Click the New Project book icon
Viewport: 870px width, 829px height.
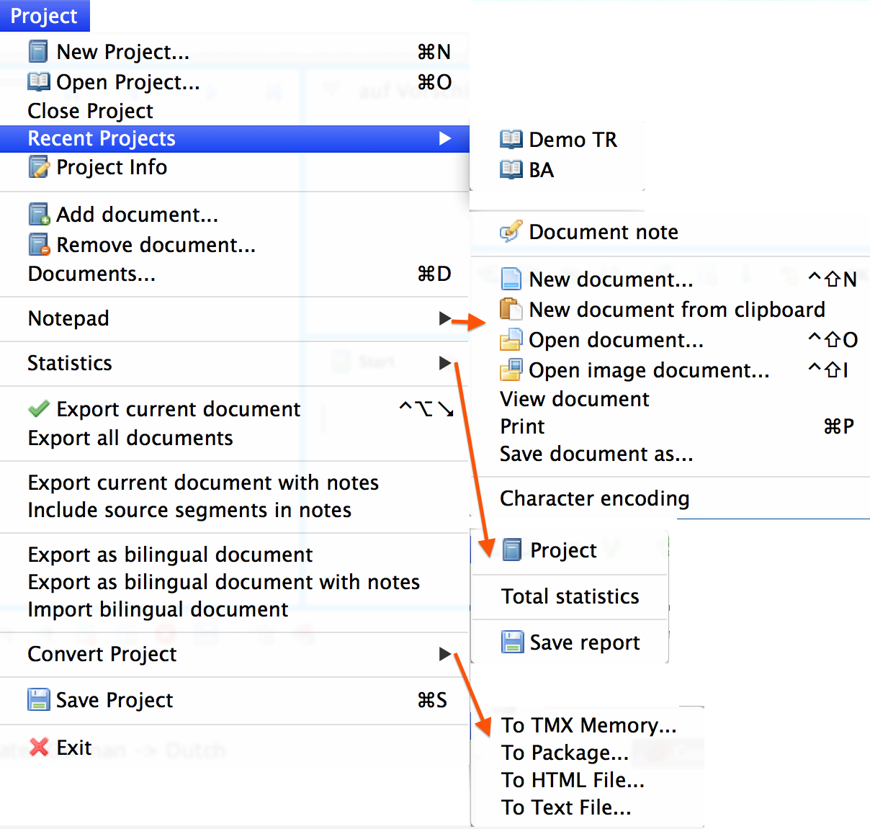click(x=38, y=52)
